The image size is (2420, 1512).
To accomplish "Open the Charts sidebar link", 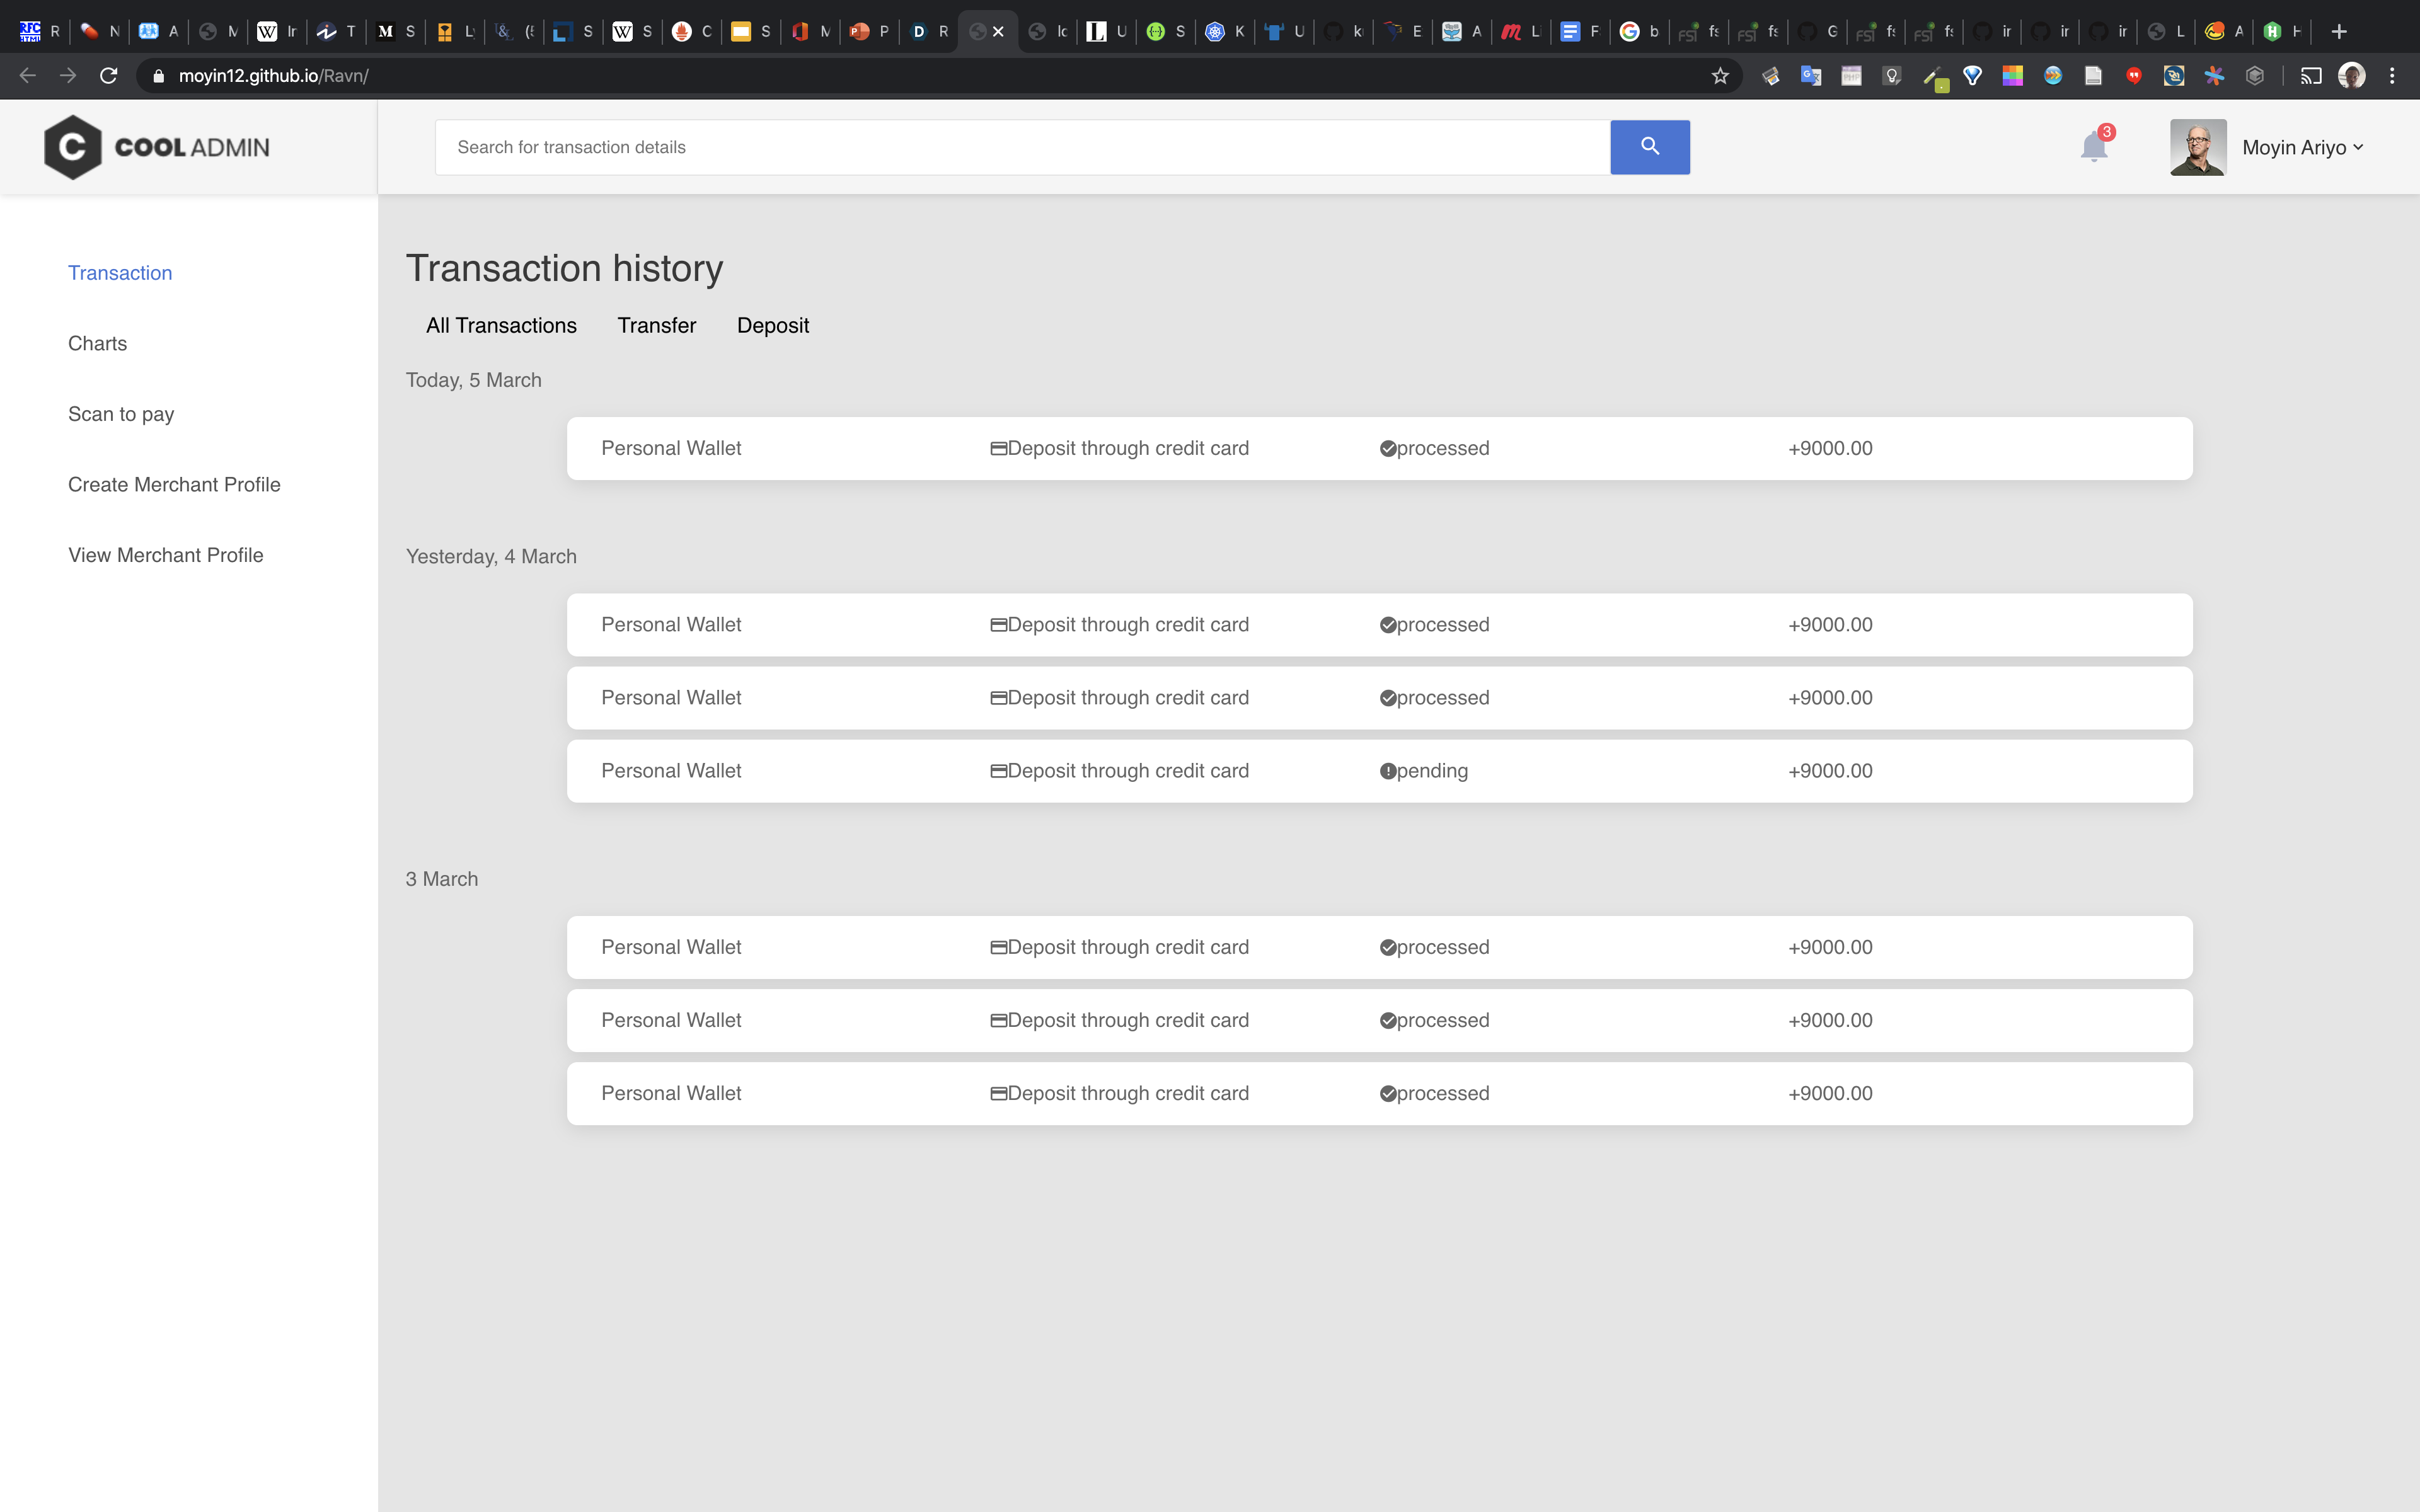I will tap(97, 343).
